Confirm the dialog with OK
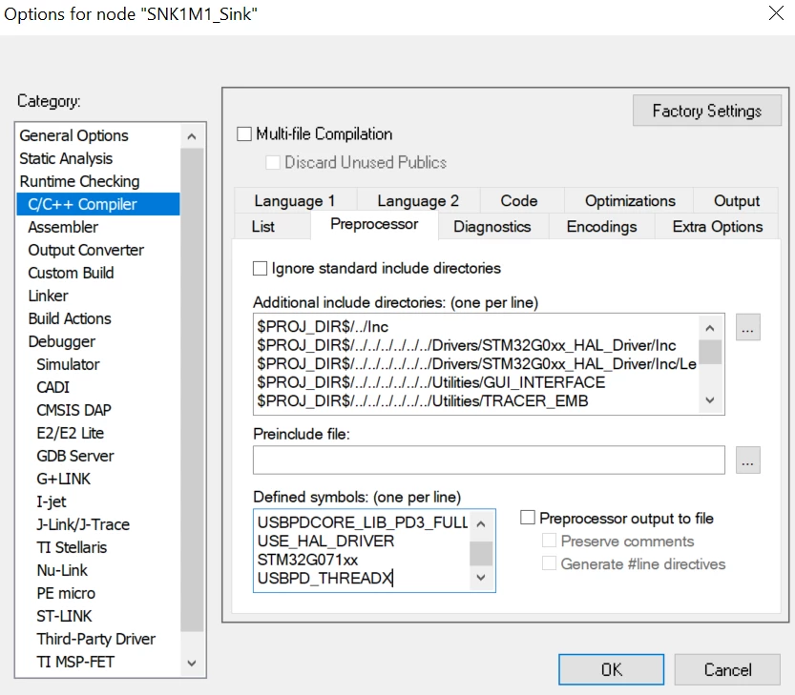The width and height of the screenshot is (795, 695). (612, 669)
